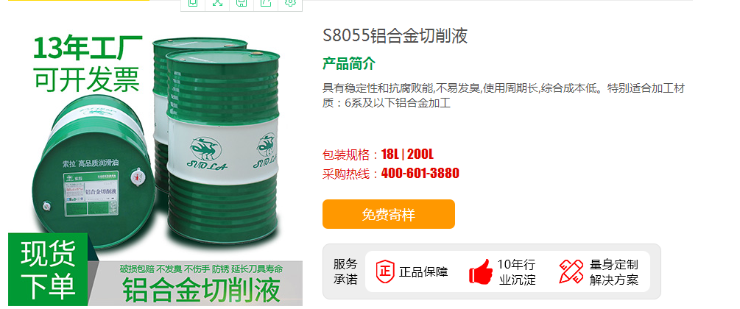Viewport: 740px width, 309px height.
Task: Click the S8055铝合金切削液 product title
Action: (x=395, y=36)
